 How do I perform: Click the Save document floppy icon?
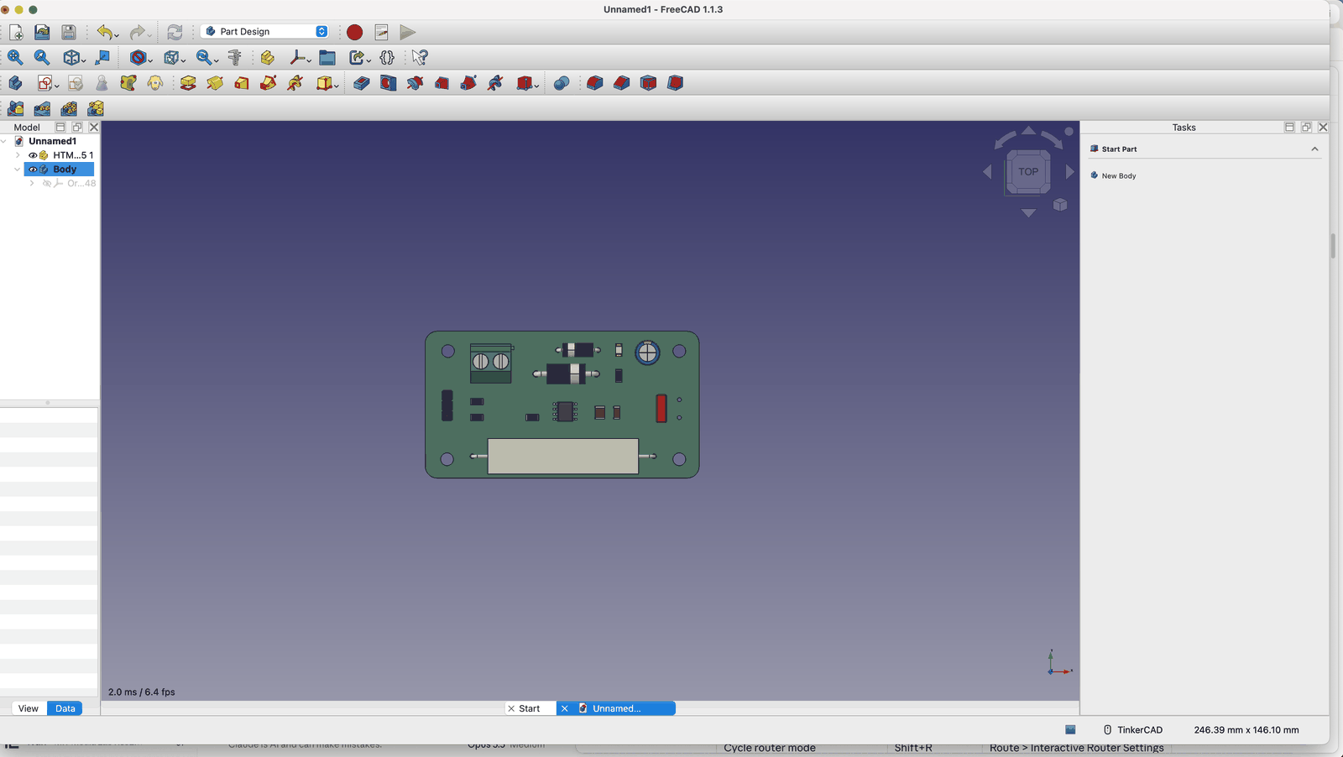click(69, 32)
